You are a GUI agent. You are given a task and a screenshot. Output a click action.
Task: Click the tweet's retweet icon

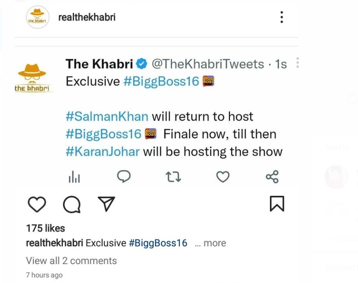pos(173,177)
